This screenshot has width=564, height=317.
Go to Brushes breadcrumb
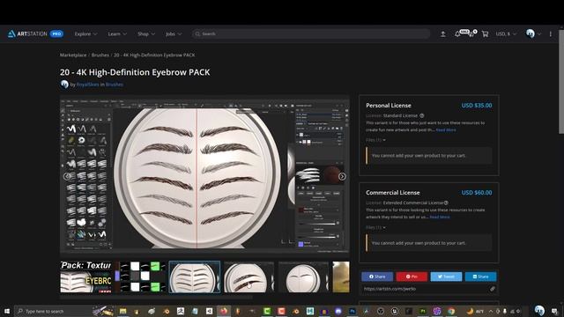(100, 55)
